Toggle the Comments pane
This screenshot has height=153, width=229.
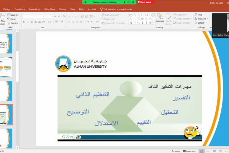tap(189, 151)
